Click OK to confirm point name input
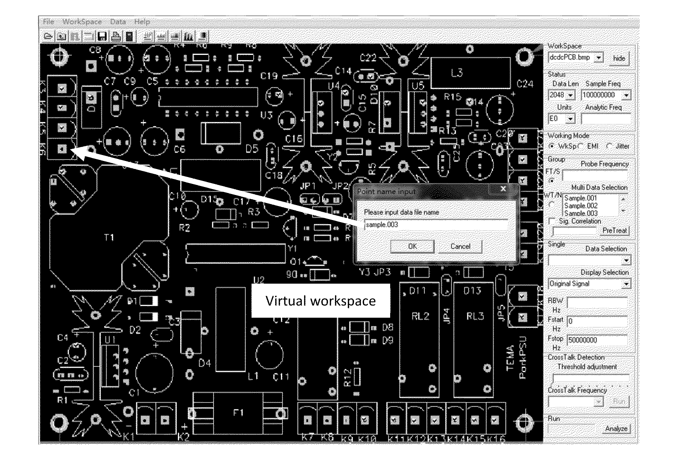 coord(413,245)
